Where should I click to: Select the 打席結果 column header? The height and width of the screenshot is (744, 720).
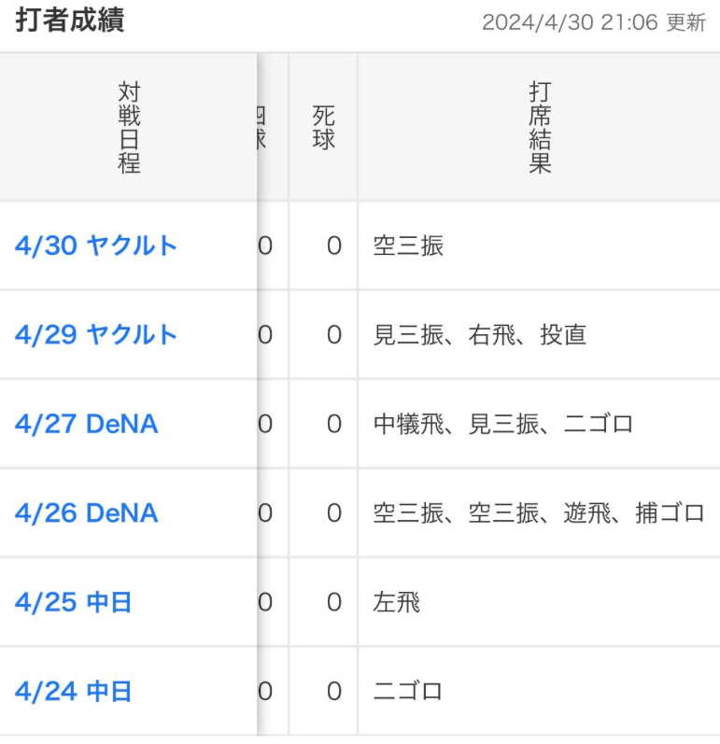pyautogui.click(x=540, y=127)
